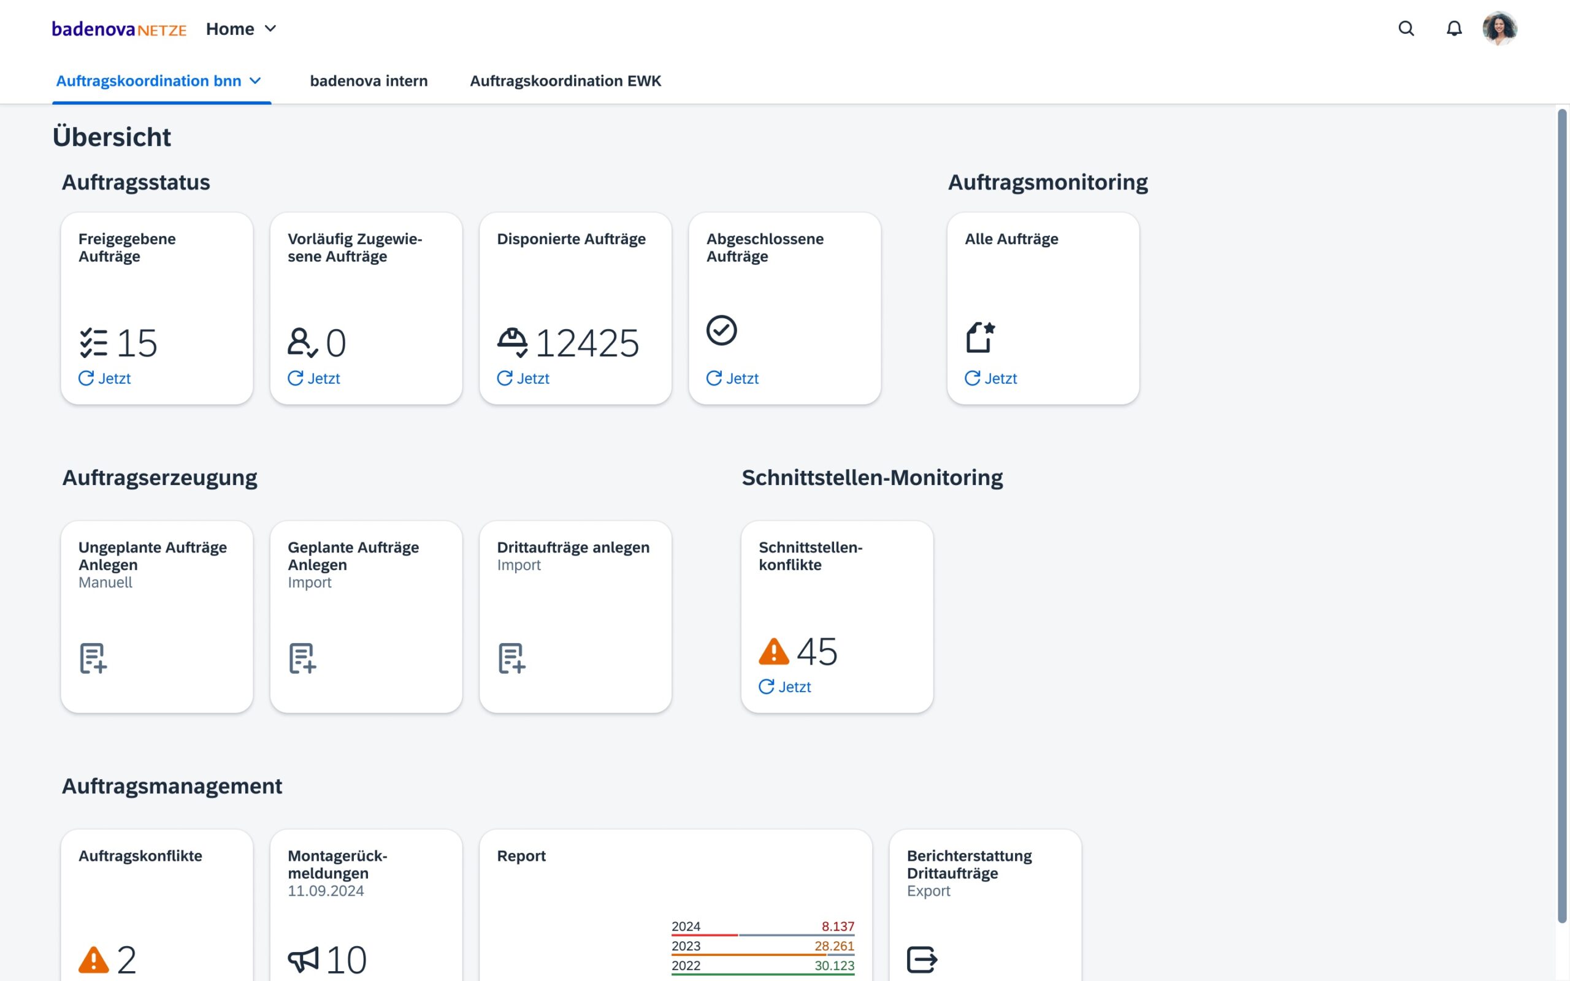Click the Auftragsmonitoring section heading
This screenshot has width=1570, height=981.
click(x=1047, y=182)
